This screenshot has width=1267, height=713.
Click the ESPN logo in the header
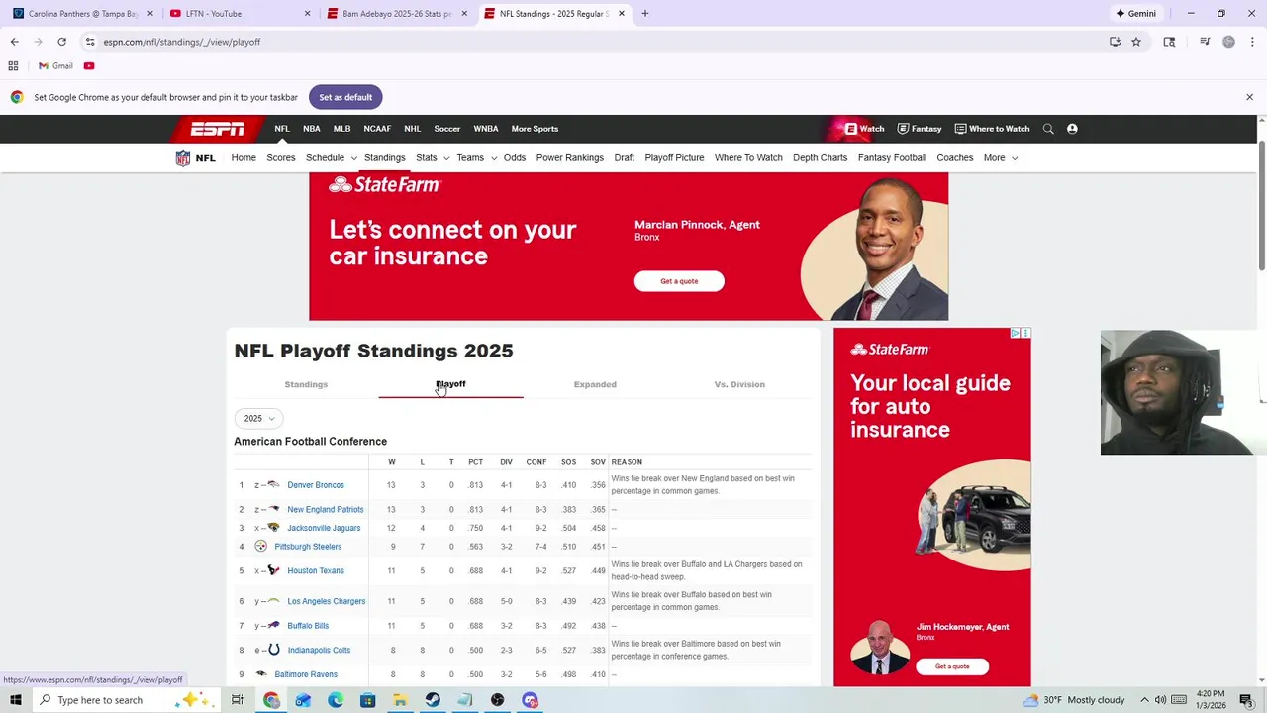pos(218,129)
